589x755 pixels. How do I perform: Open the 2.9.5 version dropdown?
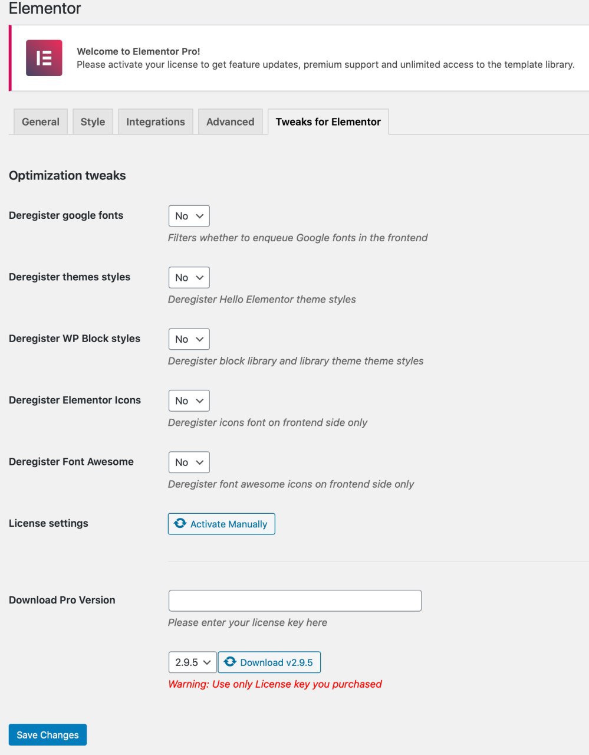click(193, 662)
